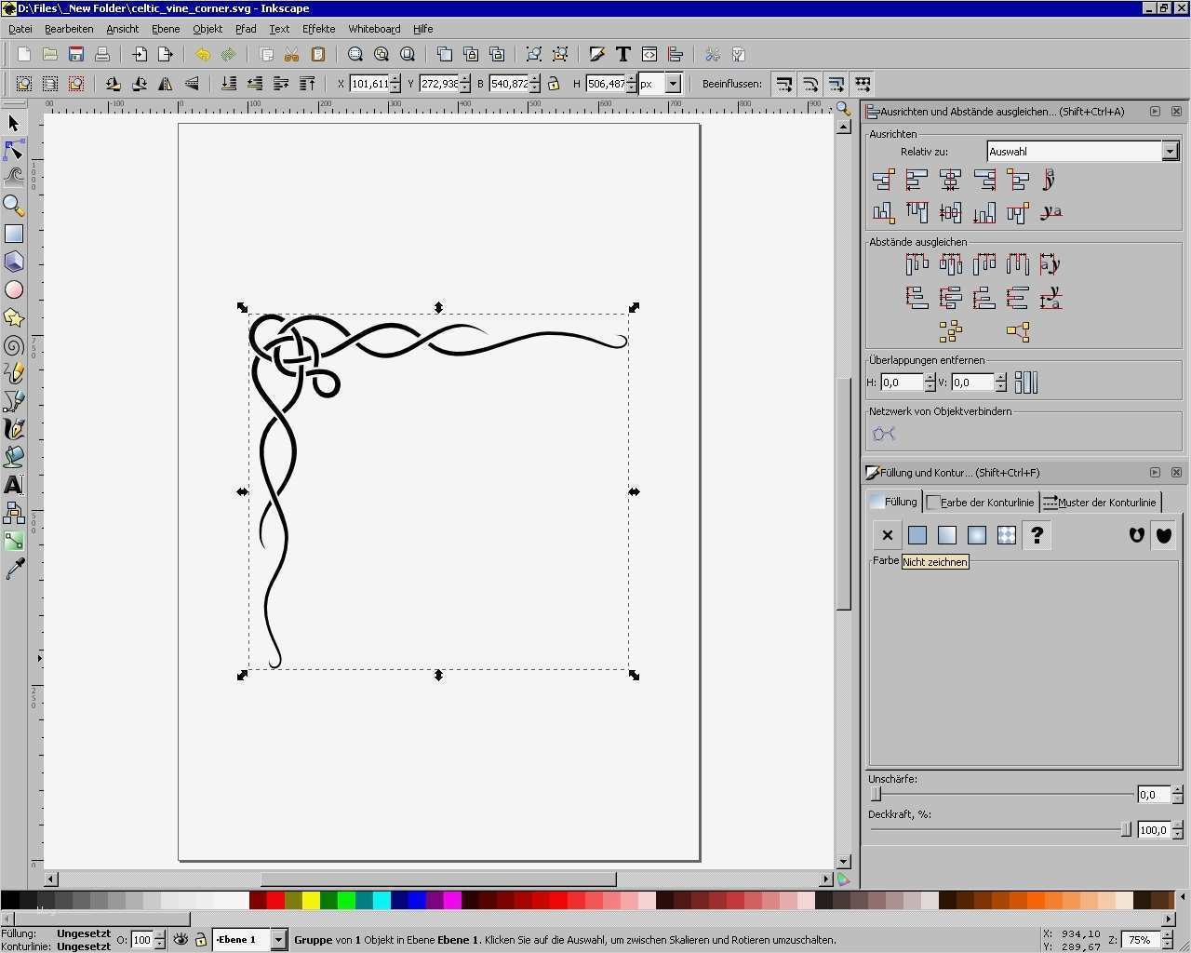Click the unknown paint question mark button
The width and height of the screenshot is (1191, 953).
(1037, 535)
